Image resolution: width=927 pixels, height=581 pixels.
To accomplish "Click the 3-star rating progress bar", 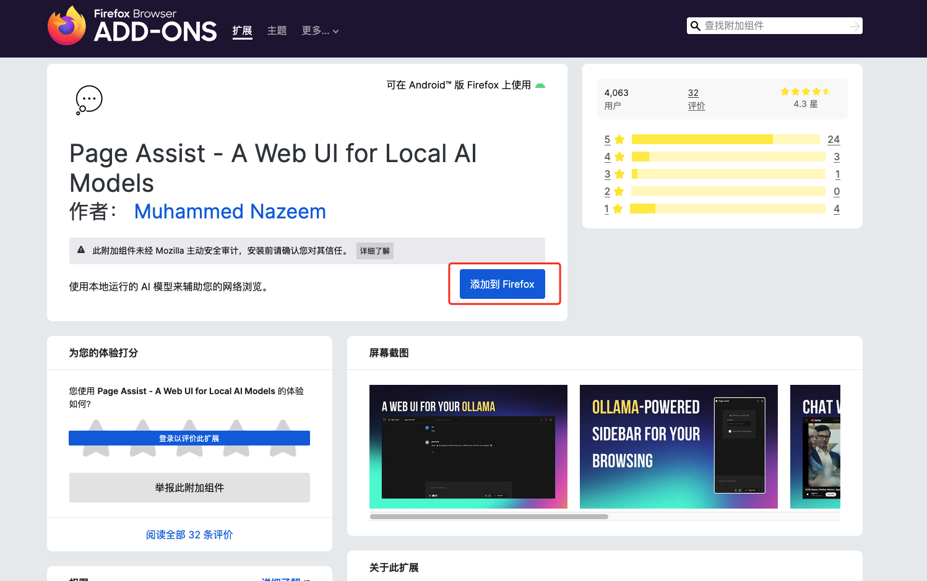I will 728,174.
